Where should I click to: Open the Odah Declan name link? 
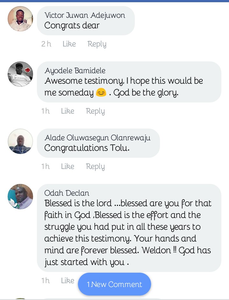coord(67,193)
